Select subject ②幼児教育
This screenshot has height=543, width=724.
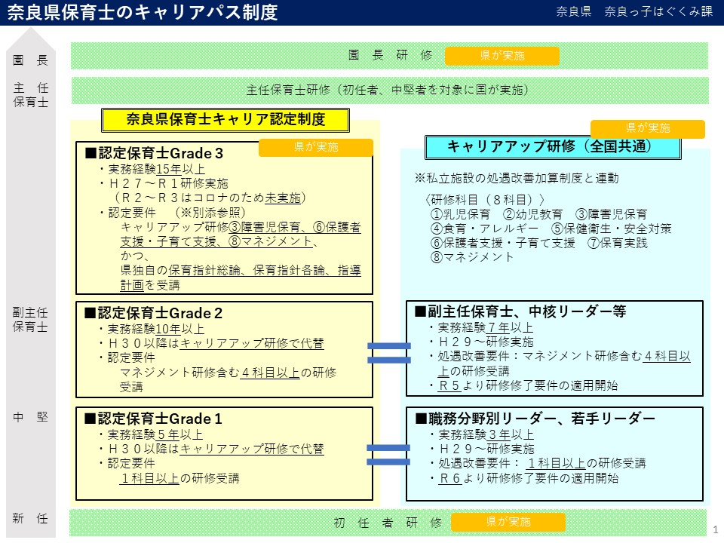click(533, 214)
